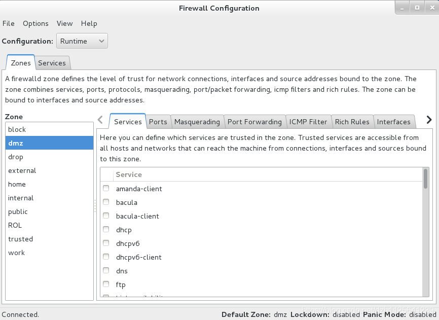
Task: Enable the bacula service checkbox
Action: (106, 202)
